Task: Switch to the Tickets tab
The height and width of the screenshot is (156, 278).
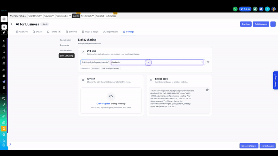Action: pyautogui.click(x=54, y=32)
